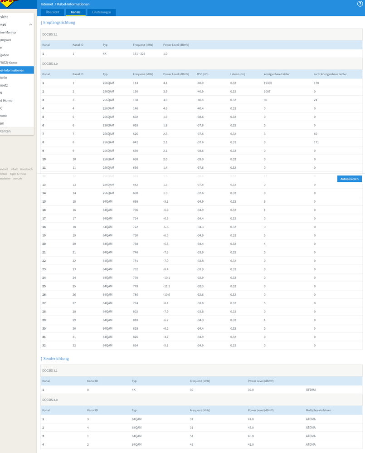Click the 171 uncorrectable errors value
Viewport: 365px width, 453px height.
(x=316, y=142)
